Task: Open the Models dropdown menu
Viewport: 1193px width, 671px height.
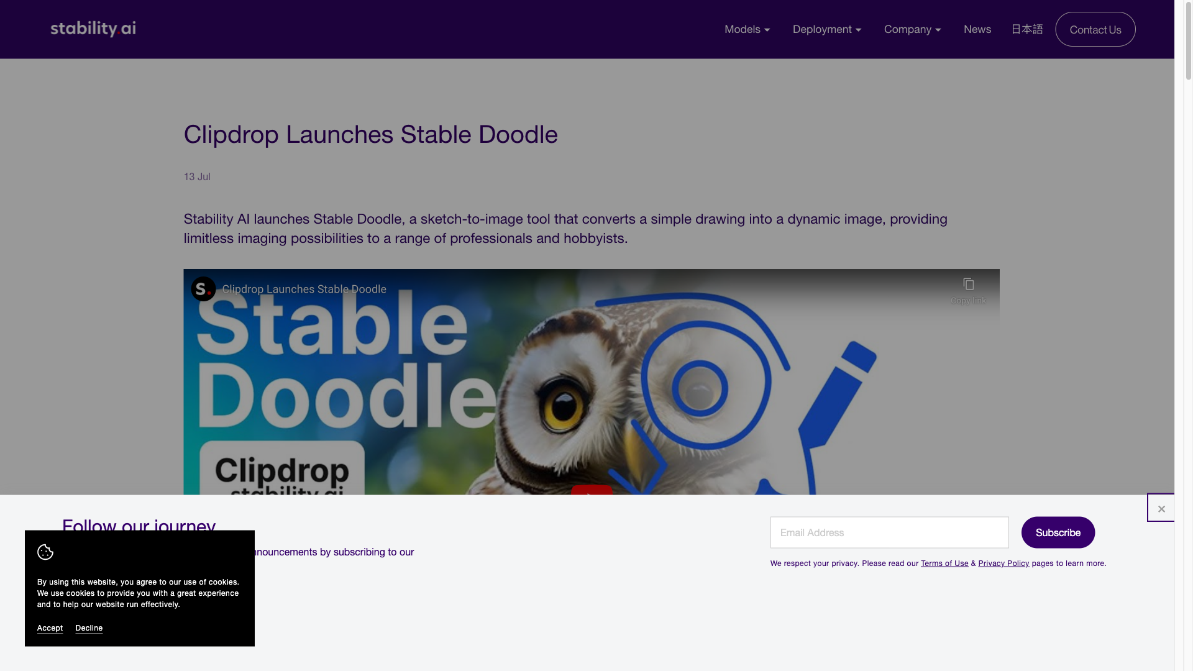Action: point(747,29)
